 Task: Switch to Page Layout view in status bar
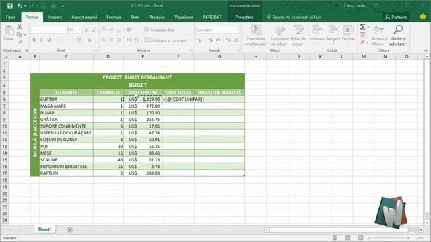347,238
